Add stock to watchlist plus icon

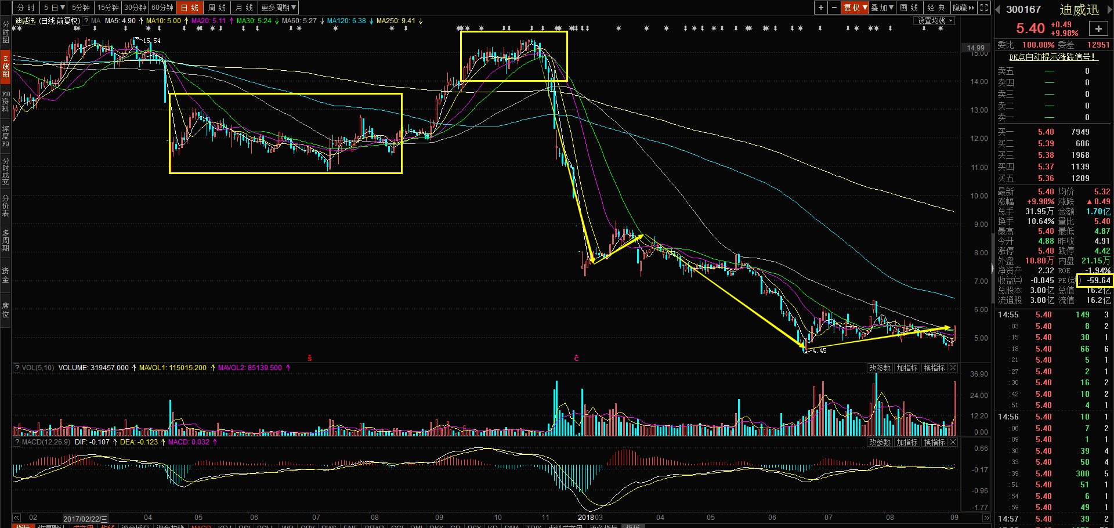1098,28
